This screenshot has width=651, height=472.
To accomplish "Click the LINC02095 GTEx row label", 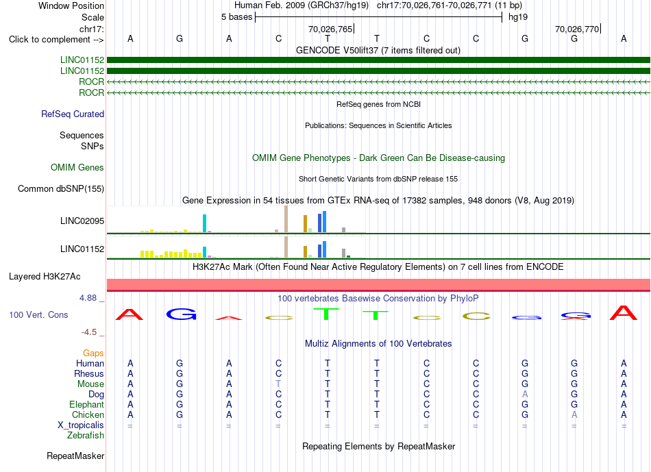I will pyautogui.click(x=82, y=221).
